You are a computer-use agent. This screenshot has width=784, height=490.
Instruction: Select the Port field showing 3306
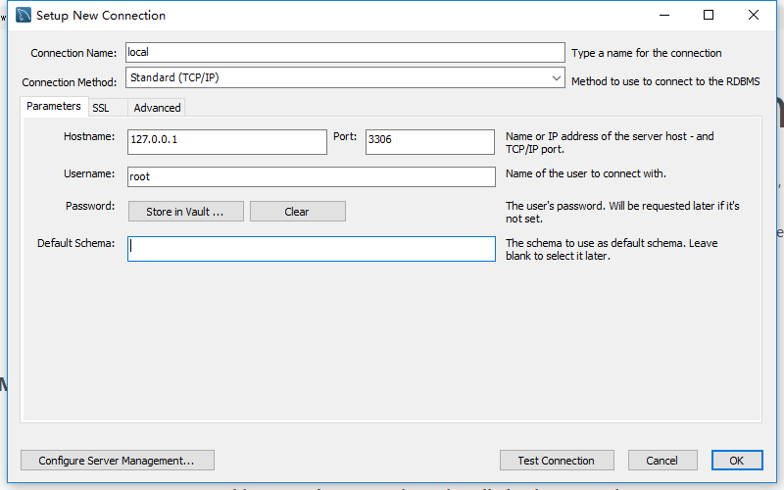tap(430, 142)
